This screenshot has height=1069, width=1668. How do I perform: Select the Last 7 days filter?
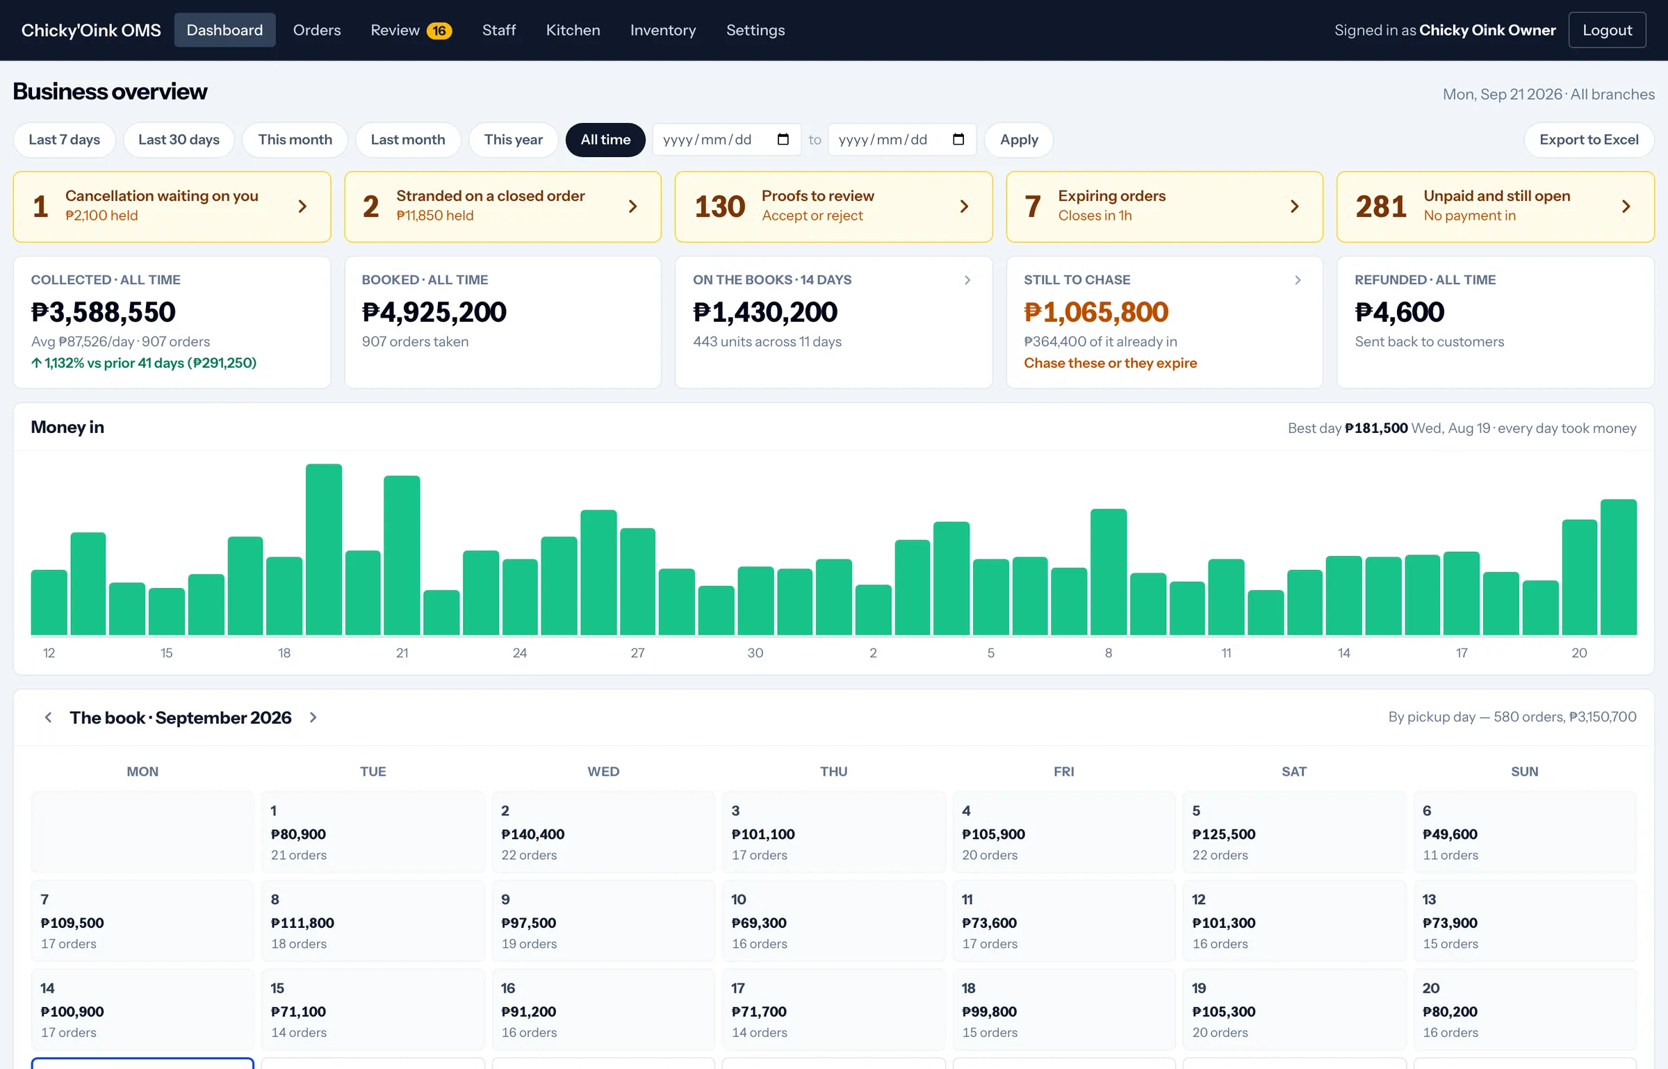tap(64, 140)
